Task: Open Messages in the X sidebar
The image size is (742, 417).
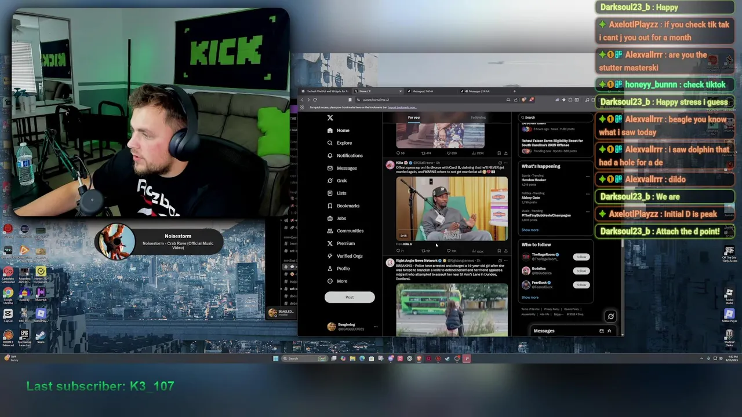Action: [x=342, y=168]
